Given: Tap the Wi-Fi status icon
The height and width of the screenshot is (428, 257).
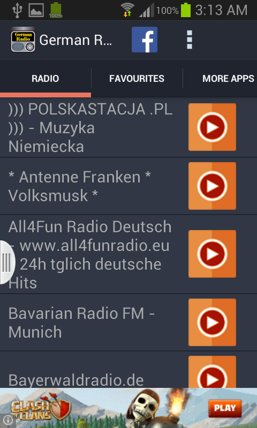Looking at the screenshot, I should 127,10.
